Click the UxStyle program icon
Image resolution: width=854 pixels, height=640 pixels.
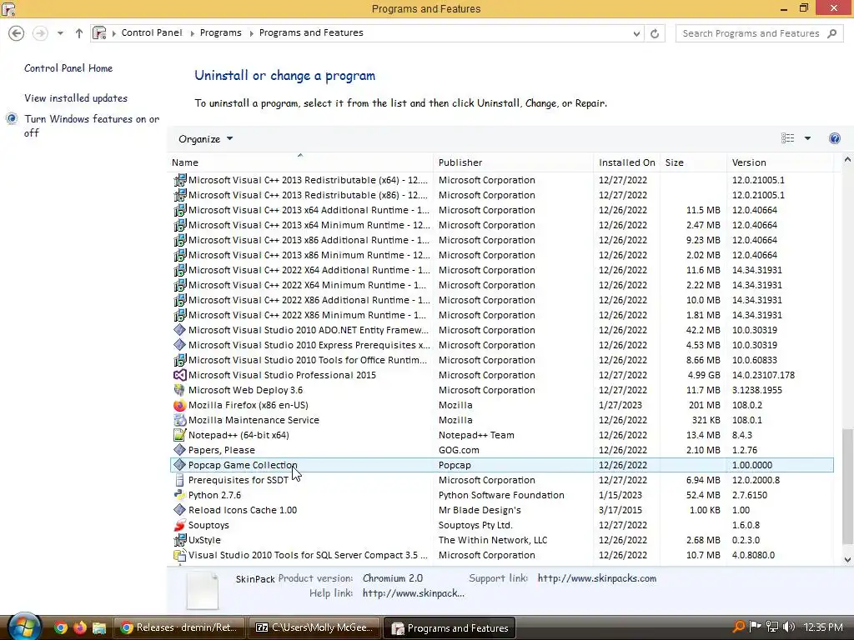(179, 540)
